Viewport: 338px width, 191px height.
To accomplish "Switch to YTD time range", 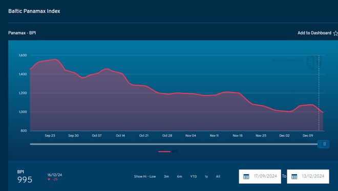I will tap(194, 176).
